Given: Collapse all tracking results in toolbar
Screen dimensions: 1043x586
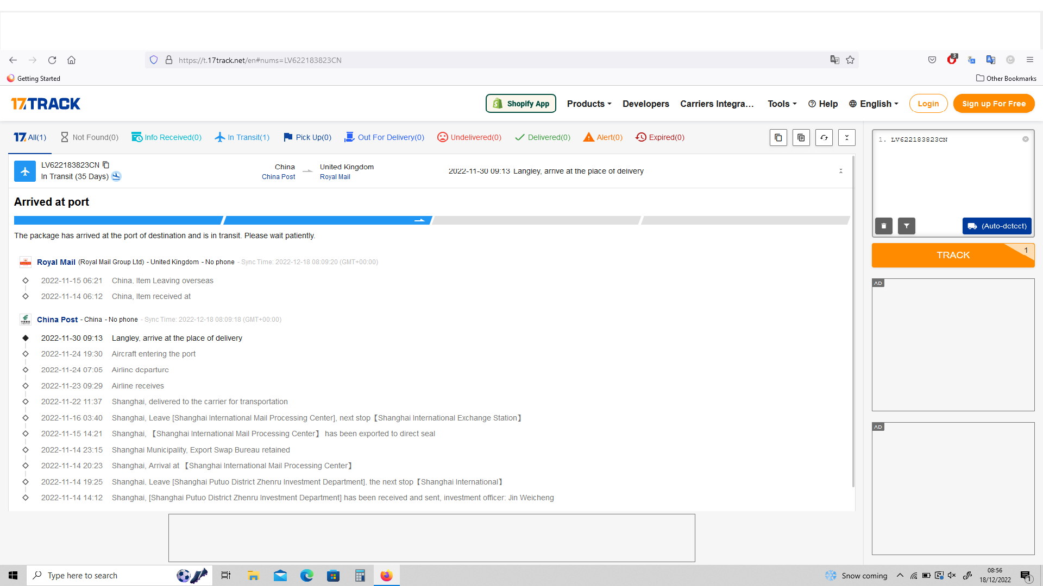Looking at the screenshot, I should pos(846,137).
